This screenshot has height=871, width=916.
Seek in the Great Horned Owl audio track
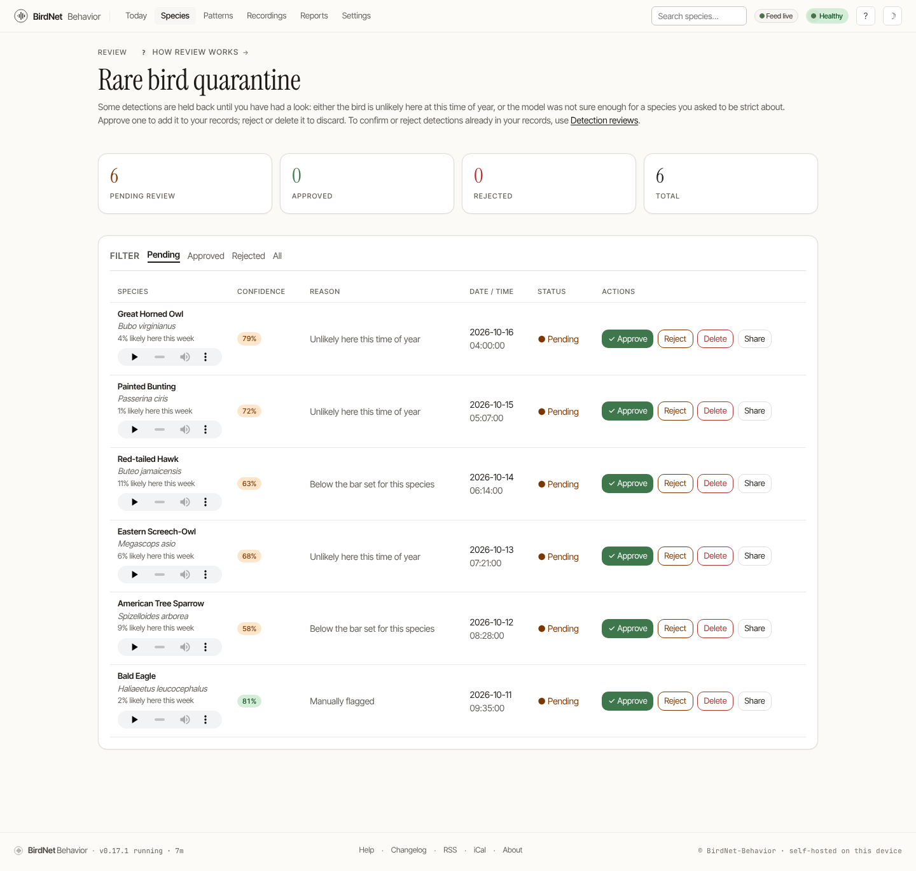tap(160, 357)
